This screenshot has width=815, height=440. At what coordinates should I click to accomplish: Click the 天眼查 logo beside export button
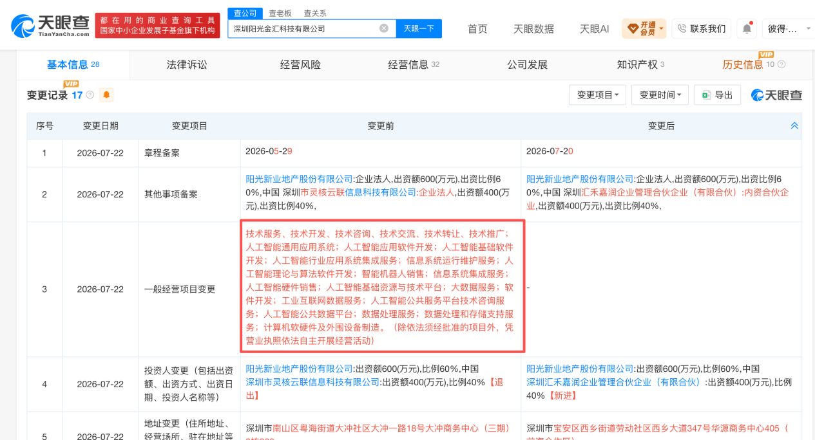click(776, 95)
